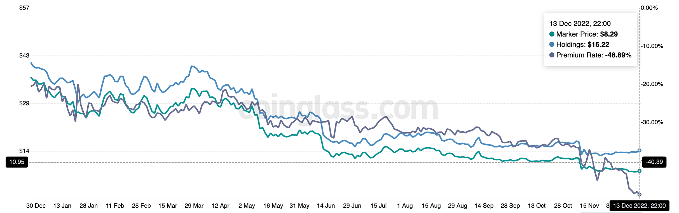Click the blue Holdings dot in tooltip
679x213 pixels.
(x=552, y=45)
